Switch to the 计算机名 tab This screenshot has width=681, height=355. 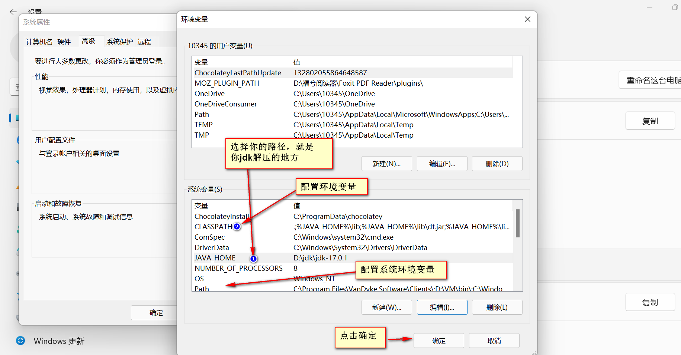(x=39, y=41)
